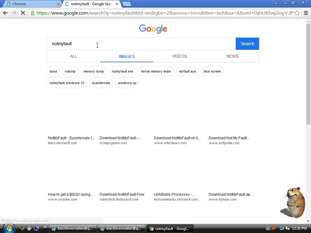Open Download NotMyFault.zip result
Viewport: 311px width, 233px height.
tap(231, 194)
